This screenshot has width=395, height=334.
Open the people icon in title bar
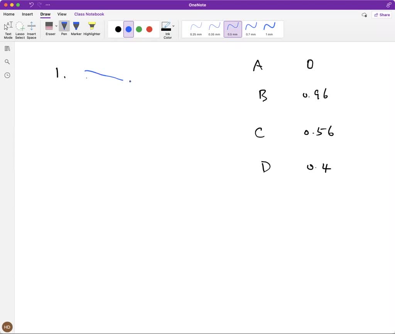389,5
